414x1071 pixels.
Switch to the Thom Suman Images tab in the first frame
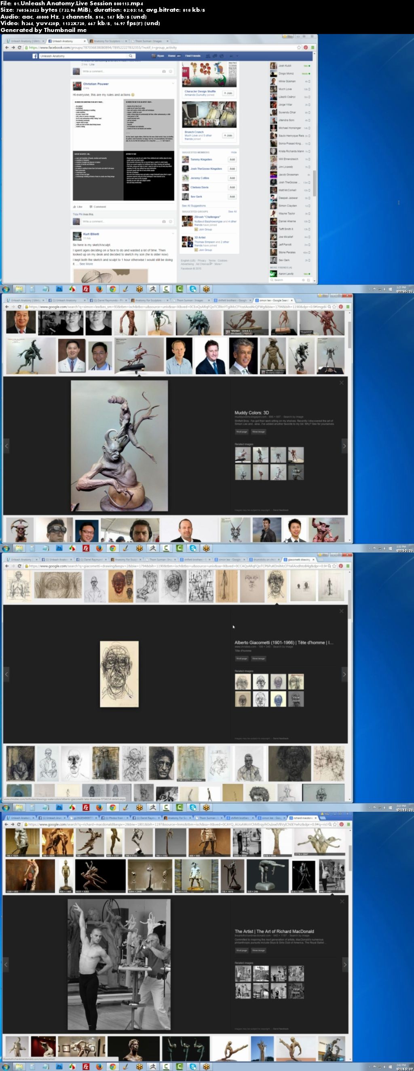click(x=150, y=41)
